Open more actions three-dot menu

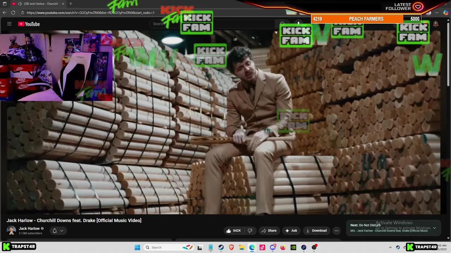[336, 231]
